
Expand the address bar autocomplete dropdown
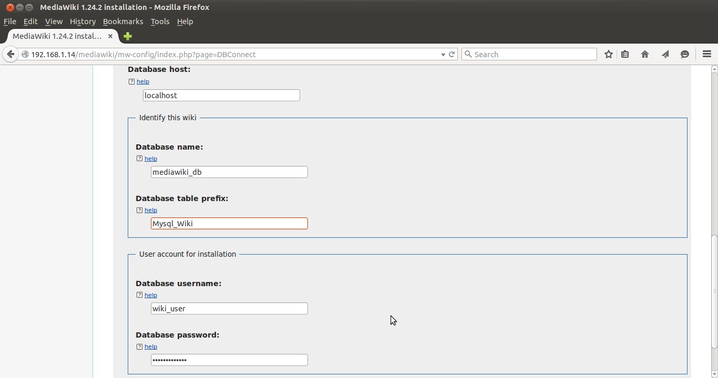(x=443, y=54)
